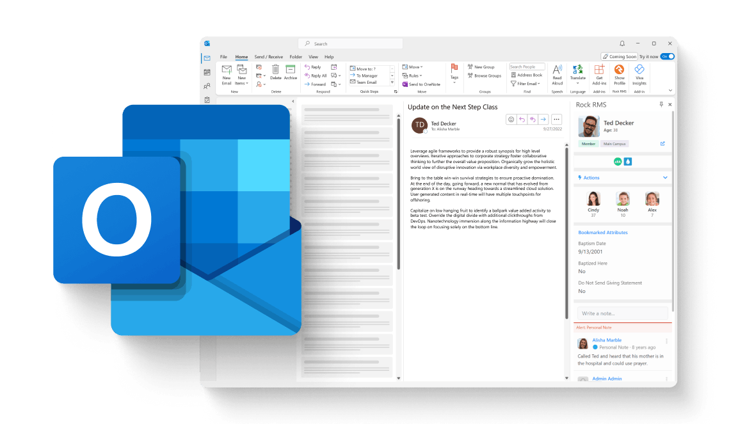This screenshot has width=754, height=424.
Task: Open the Calendar view in the sidebar
Action: click(x=207, y=72)
